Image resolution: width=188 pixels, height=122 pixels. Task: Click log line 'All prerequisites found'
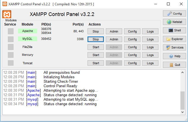click(62, 73)
